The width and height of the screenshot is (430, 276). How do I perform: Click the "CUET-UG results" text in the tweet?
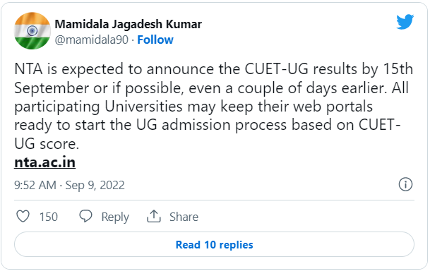(x=301, y=68)
